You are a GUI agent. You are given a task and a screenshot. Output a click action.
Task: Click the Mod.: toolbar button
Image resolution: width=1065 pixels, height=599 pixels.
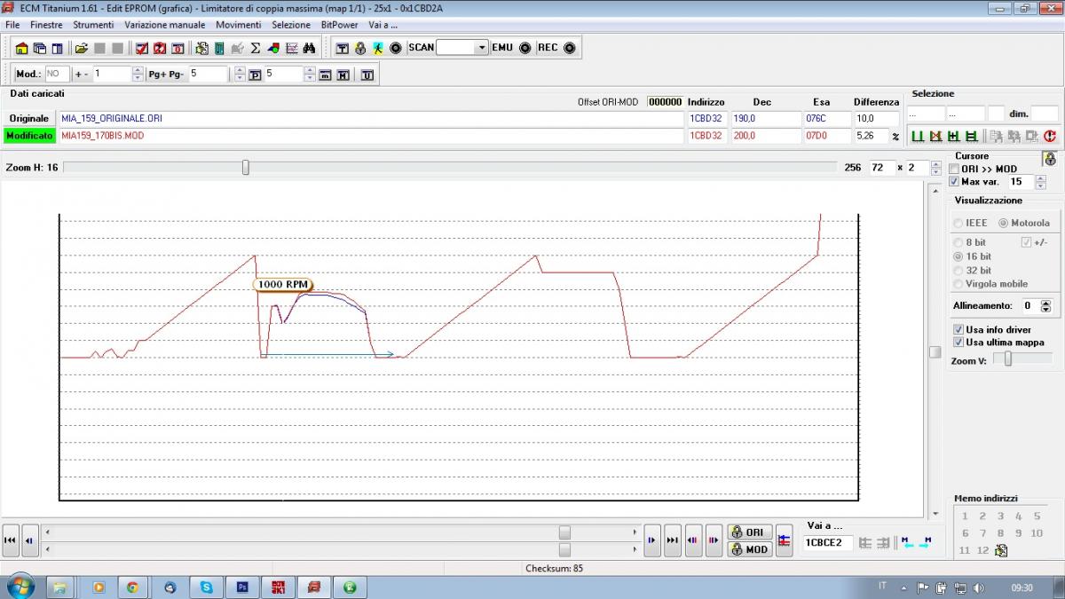coord(28,75)
